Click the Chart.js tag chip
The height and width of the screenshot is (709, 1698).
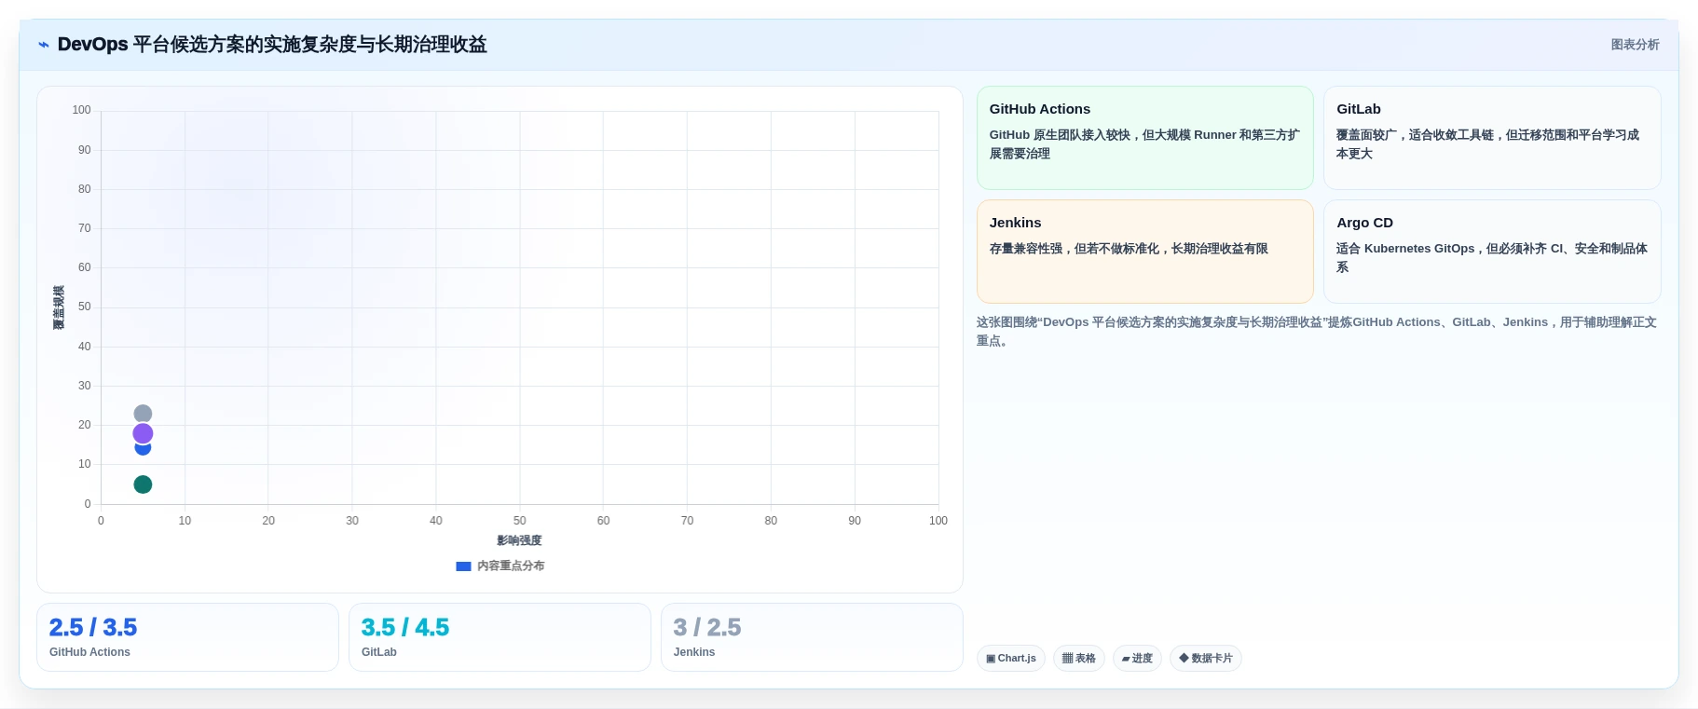pos(1011,659)
